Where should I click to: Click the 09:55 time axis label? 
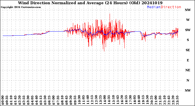(75, 100)
